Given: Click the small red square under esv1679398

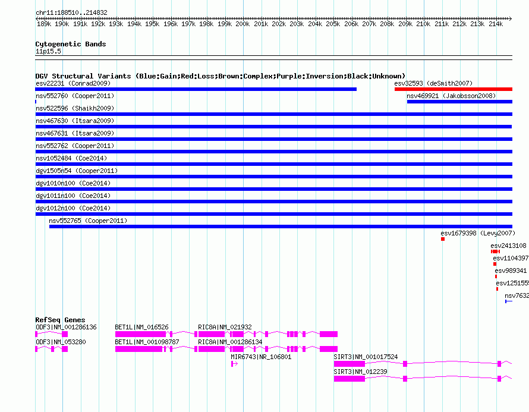Looking at the screenshot, I should click(x=443, y=239).
